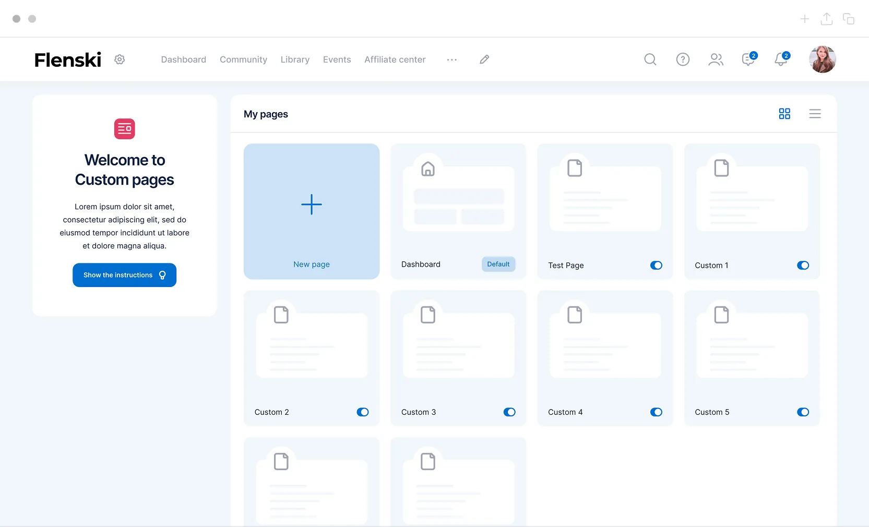The width and height of the screenshot is (869, 527).
Task: Open the notifications bell icon
Action: point(781,59)
